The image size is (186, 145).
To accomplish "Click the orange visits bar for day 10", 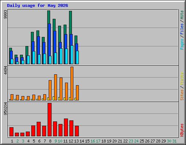I will [61, 89].
